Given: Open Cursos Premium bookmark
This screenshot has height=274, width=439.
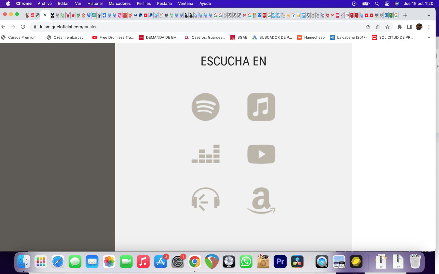Looking at the screenshot, I should [21, 37].
